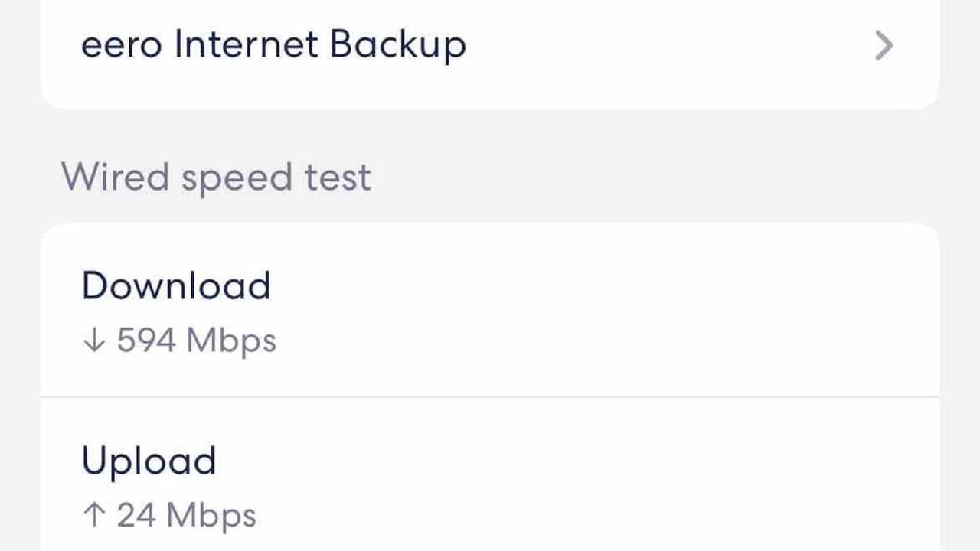Tap the Mbps unit beside 594
The width and height of the screenshot is (980, 551).
231,341
